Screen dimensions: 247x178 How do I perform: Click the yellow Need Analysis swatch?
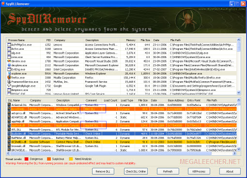[71, 159]
